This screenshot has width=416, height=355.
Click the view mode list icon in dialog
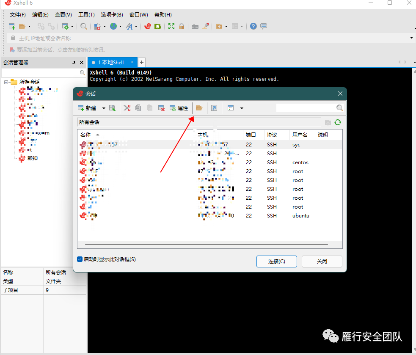tap(231, 108)
